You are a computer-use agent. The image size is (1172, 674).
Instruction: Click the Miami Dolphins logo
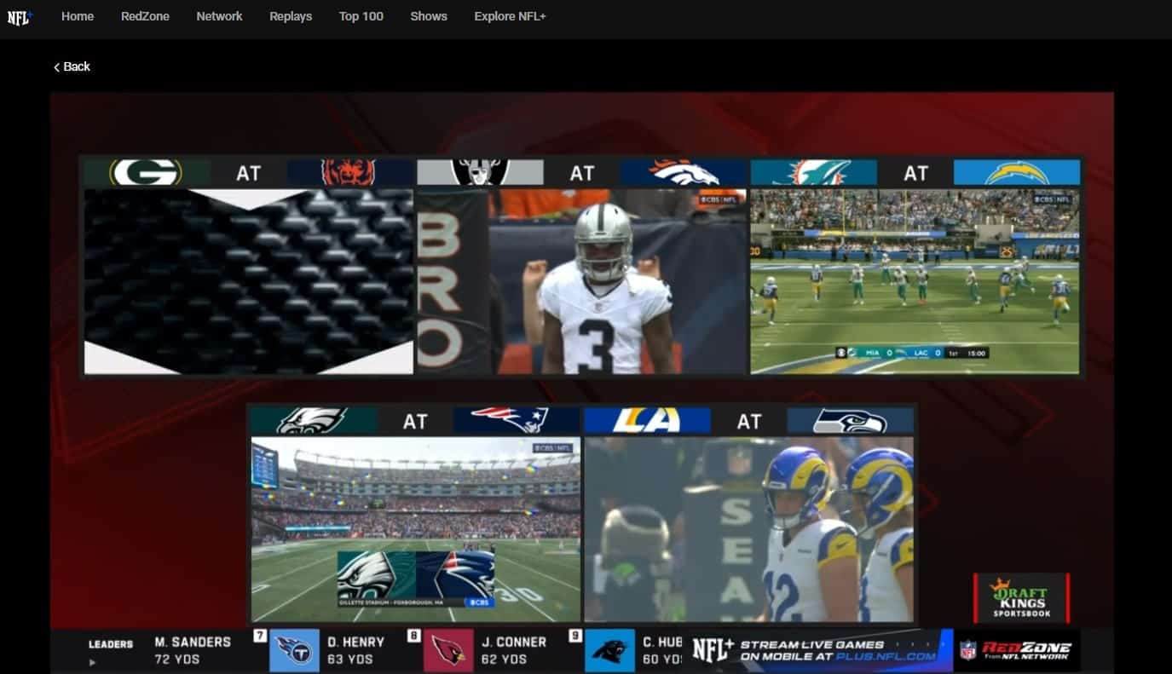(x=813, y=172)
